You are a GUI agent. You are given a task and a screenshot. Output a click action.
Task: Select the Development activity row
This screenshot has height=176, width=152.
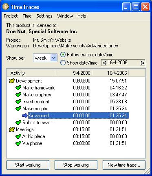[29, 81]
